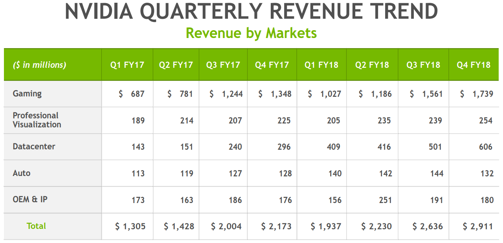Image resolution: width=503 pixels, height=243 pixels.
Task: Select Total Q2 FY18 value "$ 2,230"
Action: click(377, 227)
